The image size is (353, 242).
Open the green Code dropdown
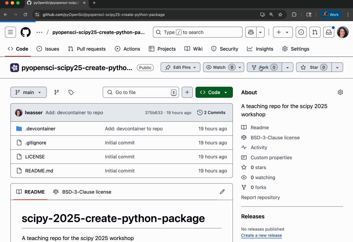click(214, 92)
